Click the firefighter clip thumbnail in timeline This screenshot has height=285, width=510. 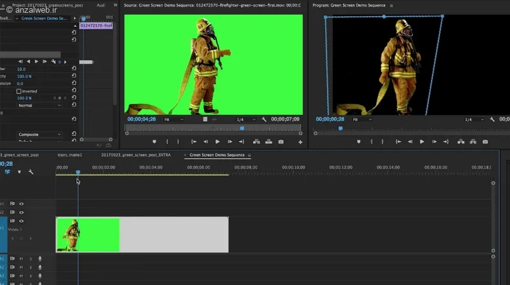click(x=88, y=235)
